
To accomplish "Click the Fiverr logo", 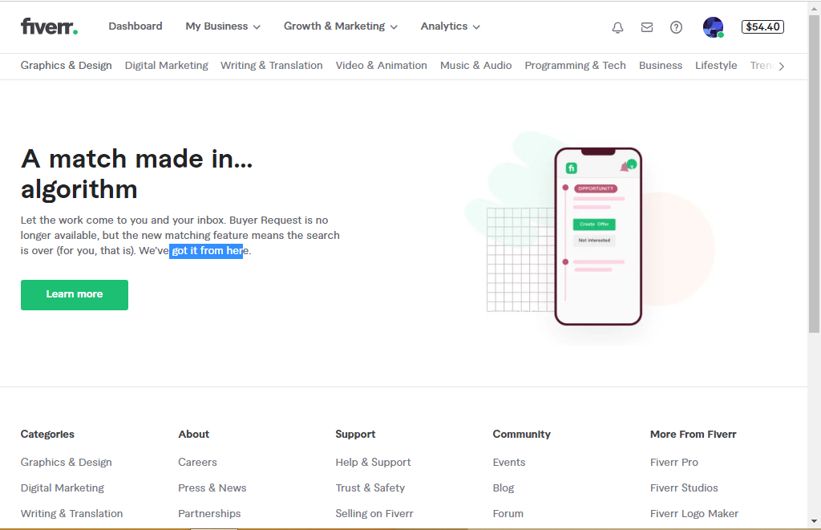I will [49, 26].
